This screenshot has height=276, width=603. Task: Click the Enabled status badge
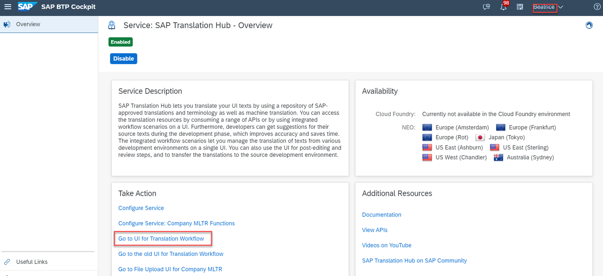coord(121,42)
